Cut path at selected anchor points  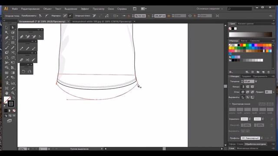pos(107,16)
